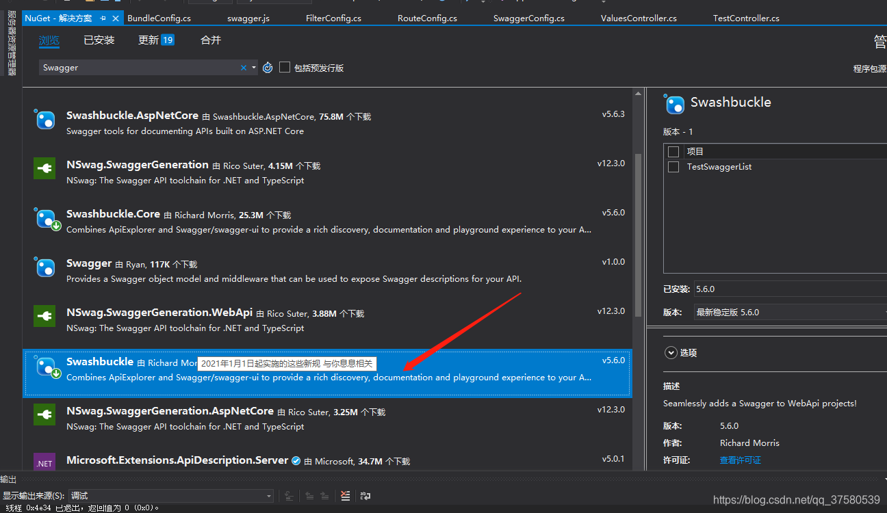Click the v1.0.0 version label of Swagger
This screenshot has height=513, width=887.
pyautogui.click(x=613, y=262)
